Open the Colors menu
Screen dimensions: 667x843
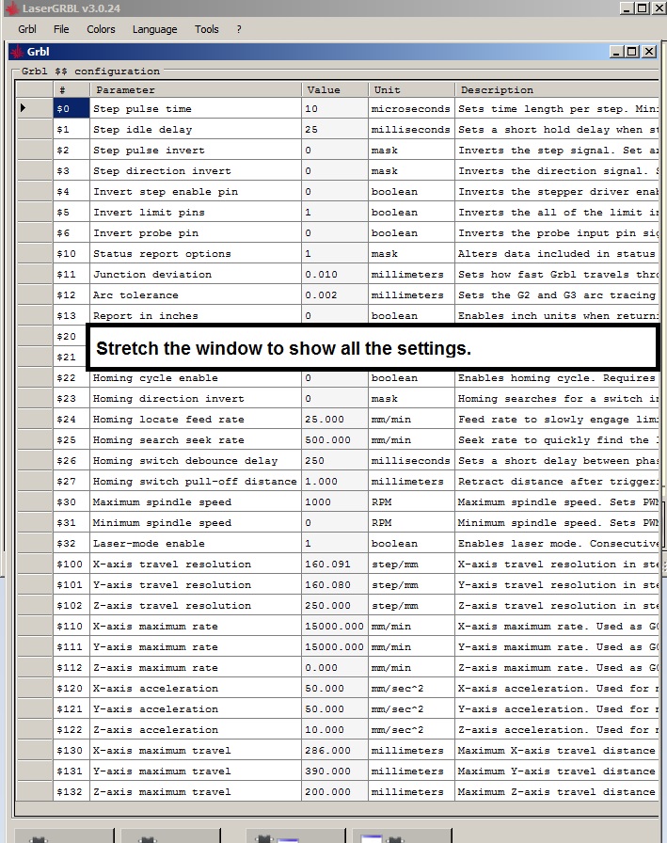101,29
